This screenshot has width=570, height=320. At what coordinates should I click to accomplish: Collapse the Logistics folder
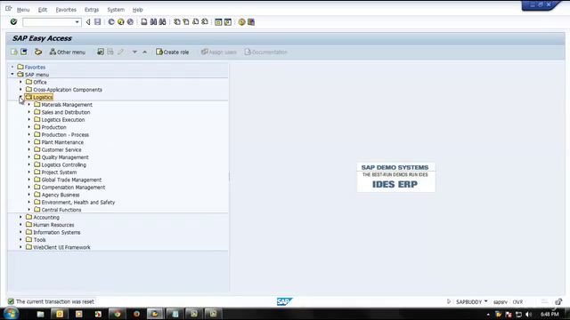point(20,97)
